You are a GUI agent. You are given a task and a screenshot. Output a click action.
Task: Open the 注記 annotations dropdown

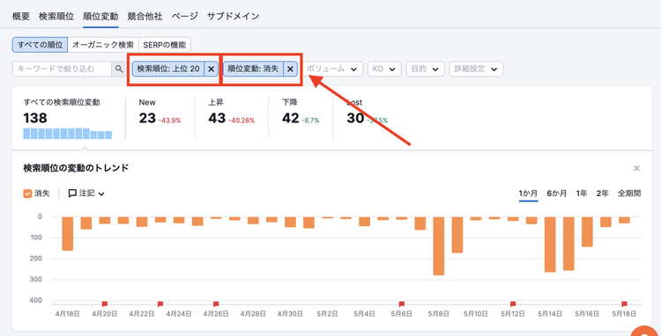click(86, 194)
